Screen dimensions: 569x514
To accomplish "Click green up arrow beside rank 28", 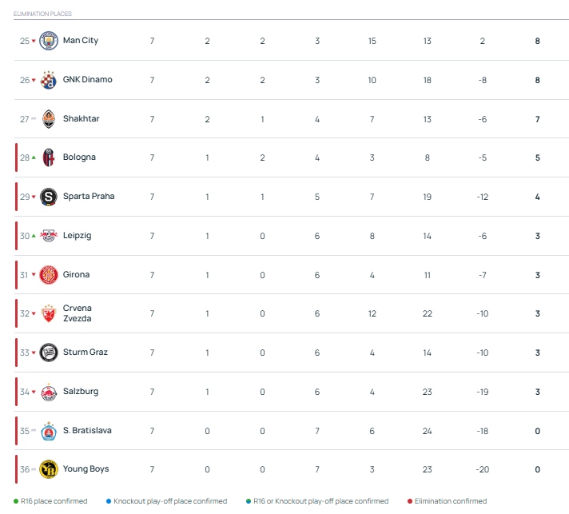I will (34, 157).
